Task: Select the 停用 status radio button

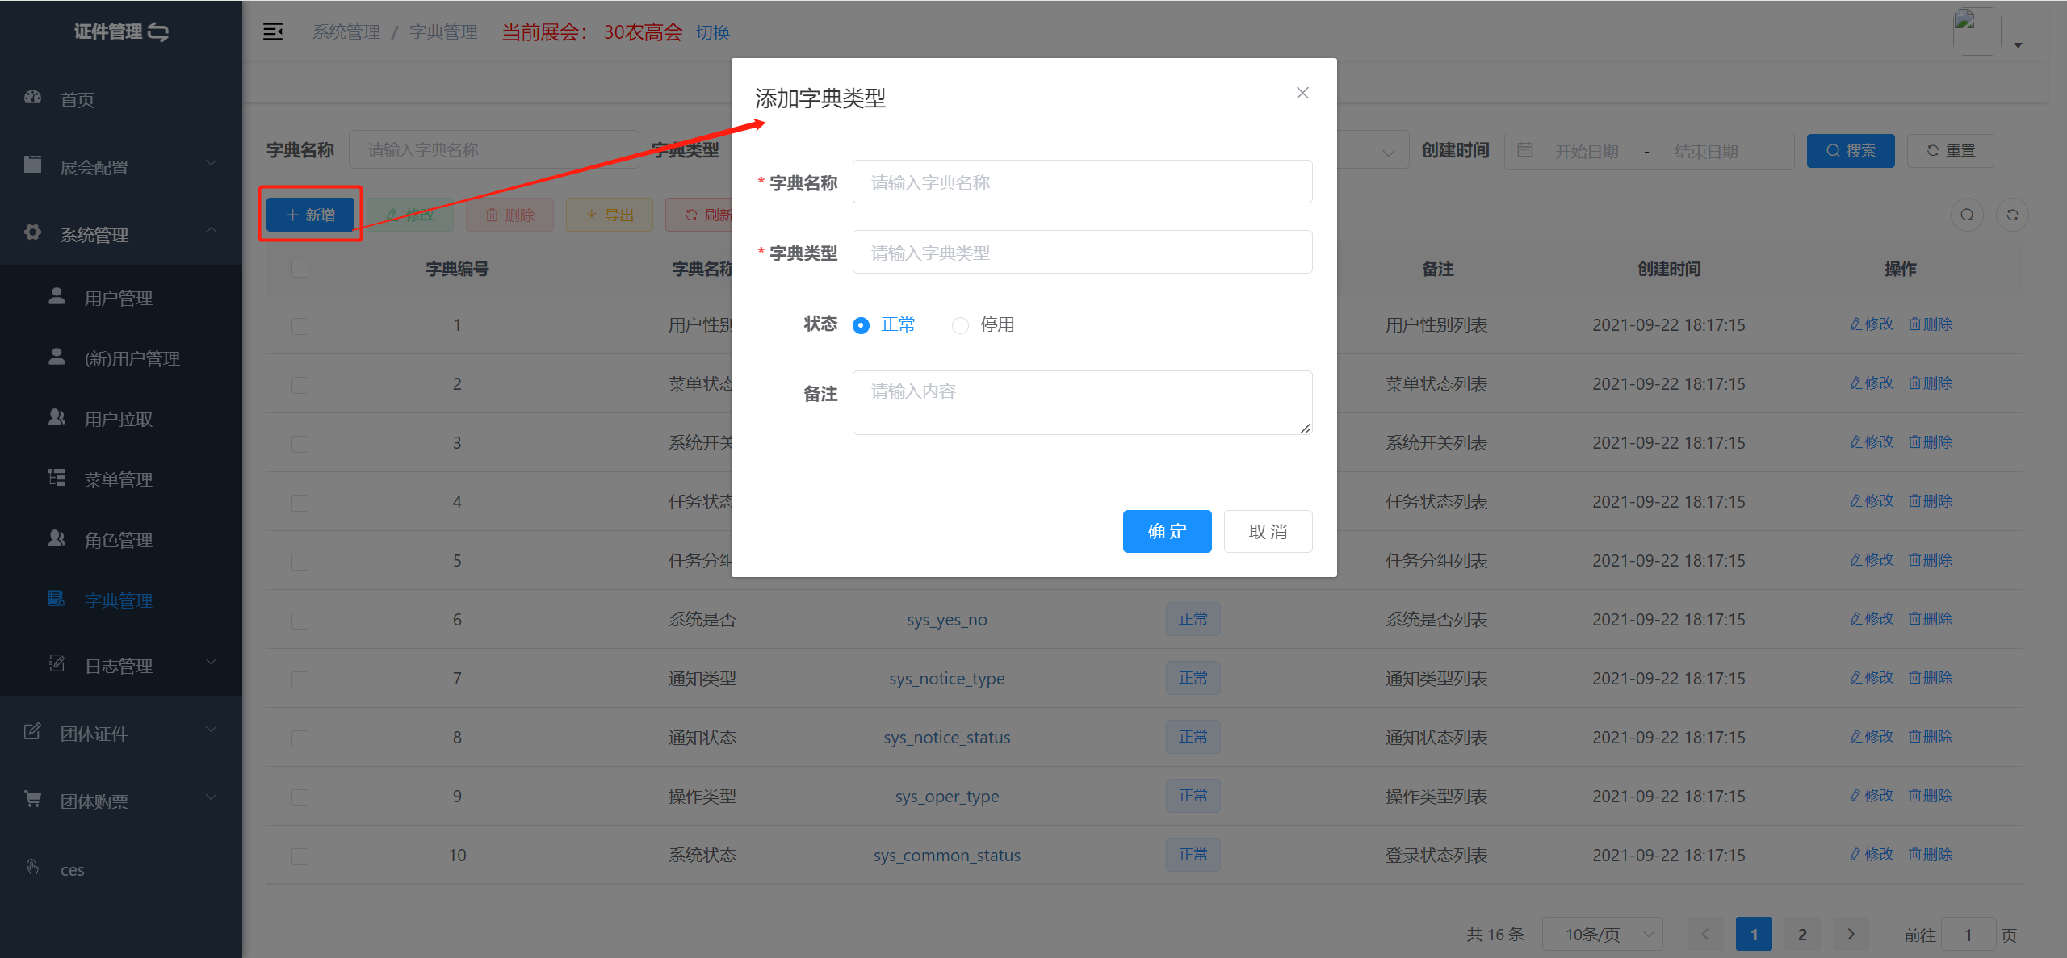Action: point(960,325)
